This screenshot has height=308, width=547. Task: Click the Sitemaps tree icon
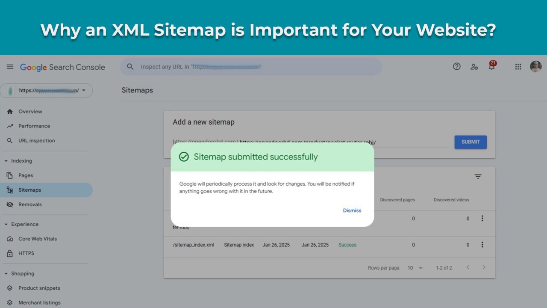coord(10,190)
